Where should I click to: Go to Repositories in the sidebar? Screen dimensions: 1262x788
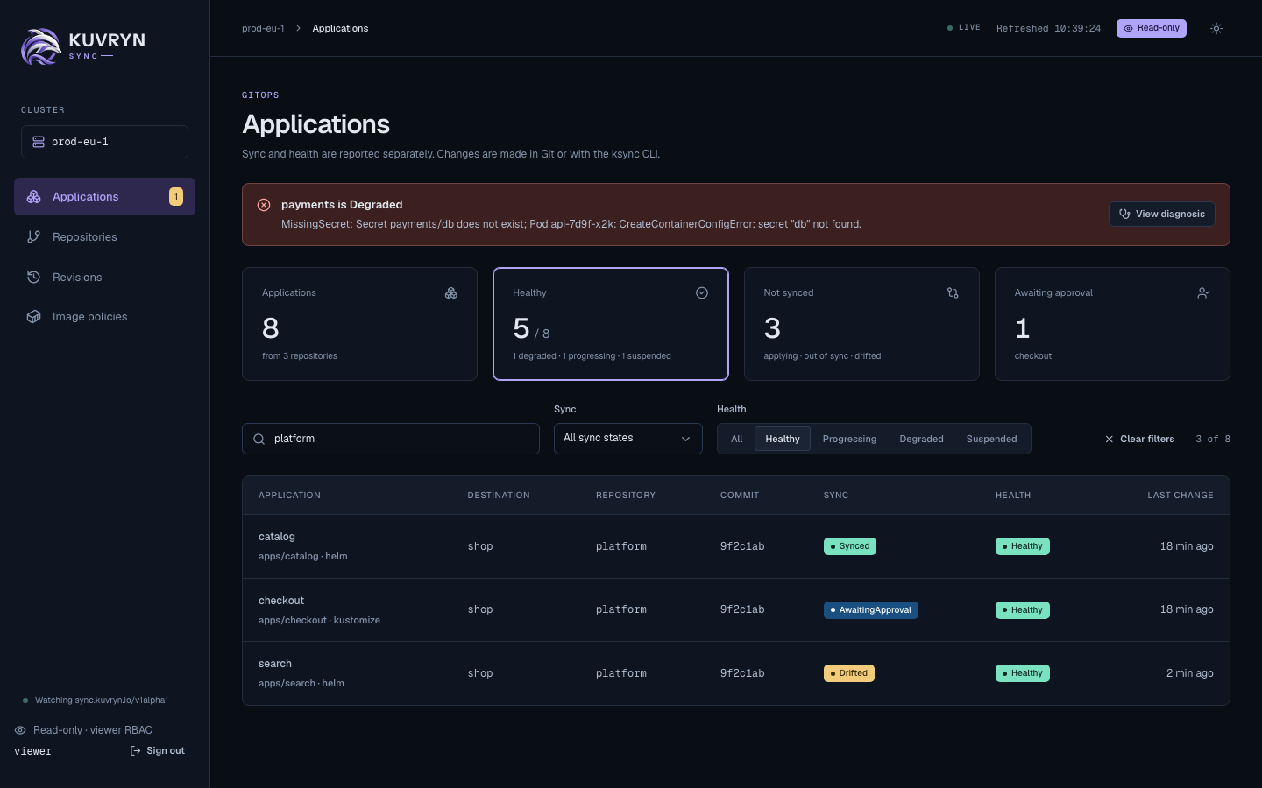[x=104, y=237]
